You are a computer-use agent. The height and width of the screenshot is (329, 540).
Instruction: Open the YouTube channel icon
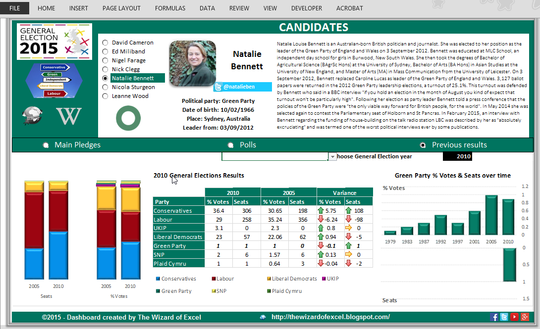pos(514,317)
